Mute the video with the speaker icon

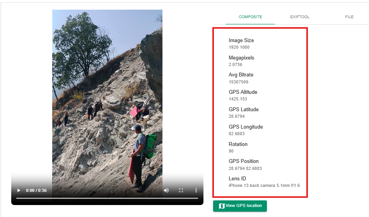pyautogui.click(x=166, y=190)
